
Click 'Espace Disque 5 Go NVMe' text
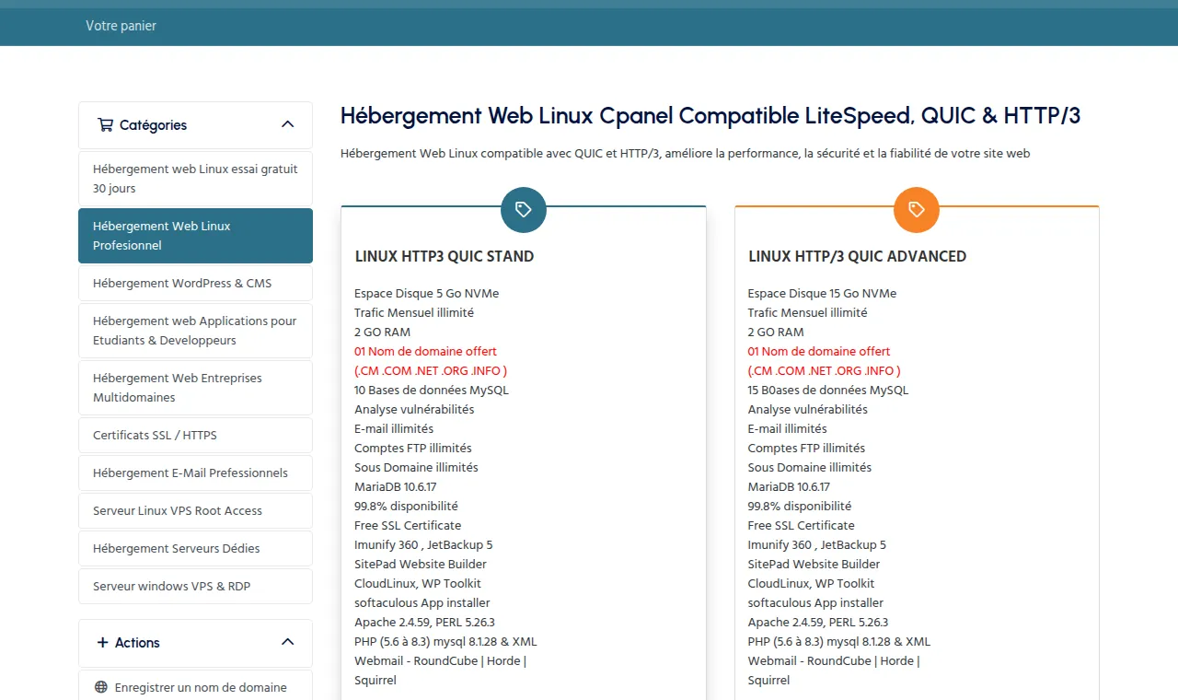pos(427,293)
